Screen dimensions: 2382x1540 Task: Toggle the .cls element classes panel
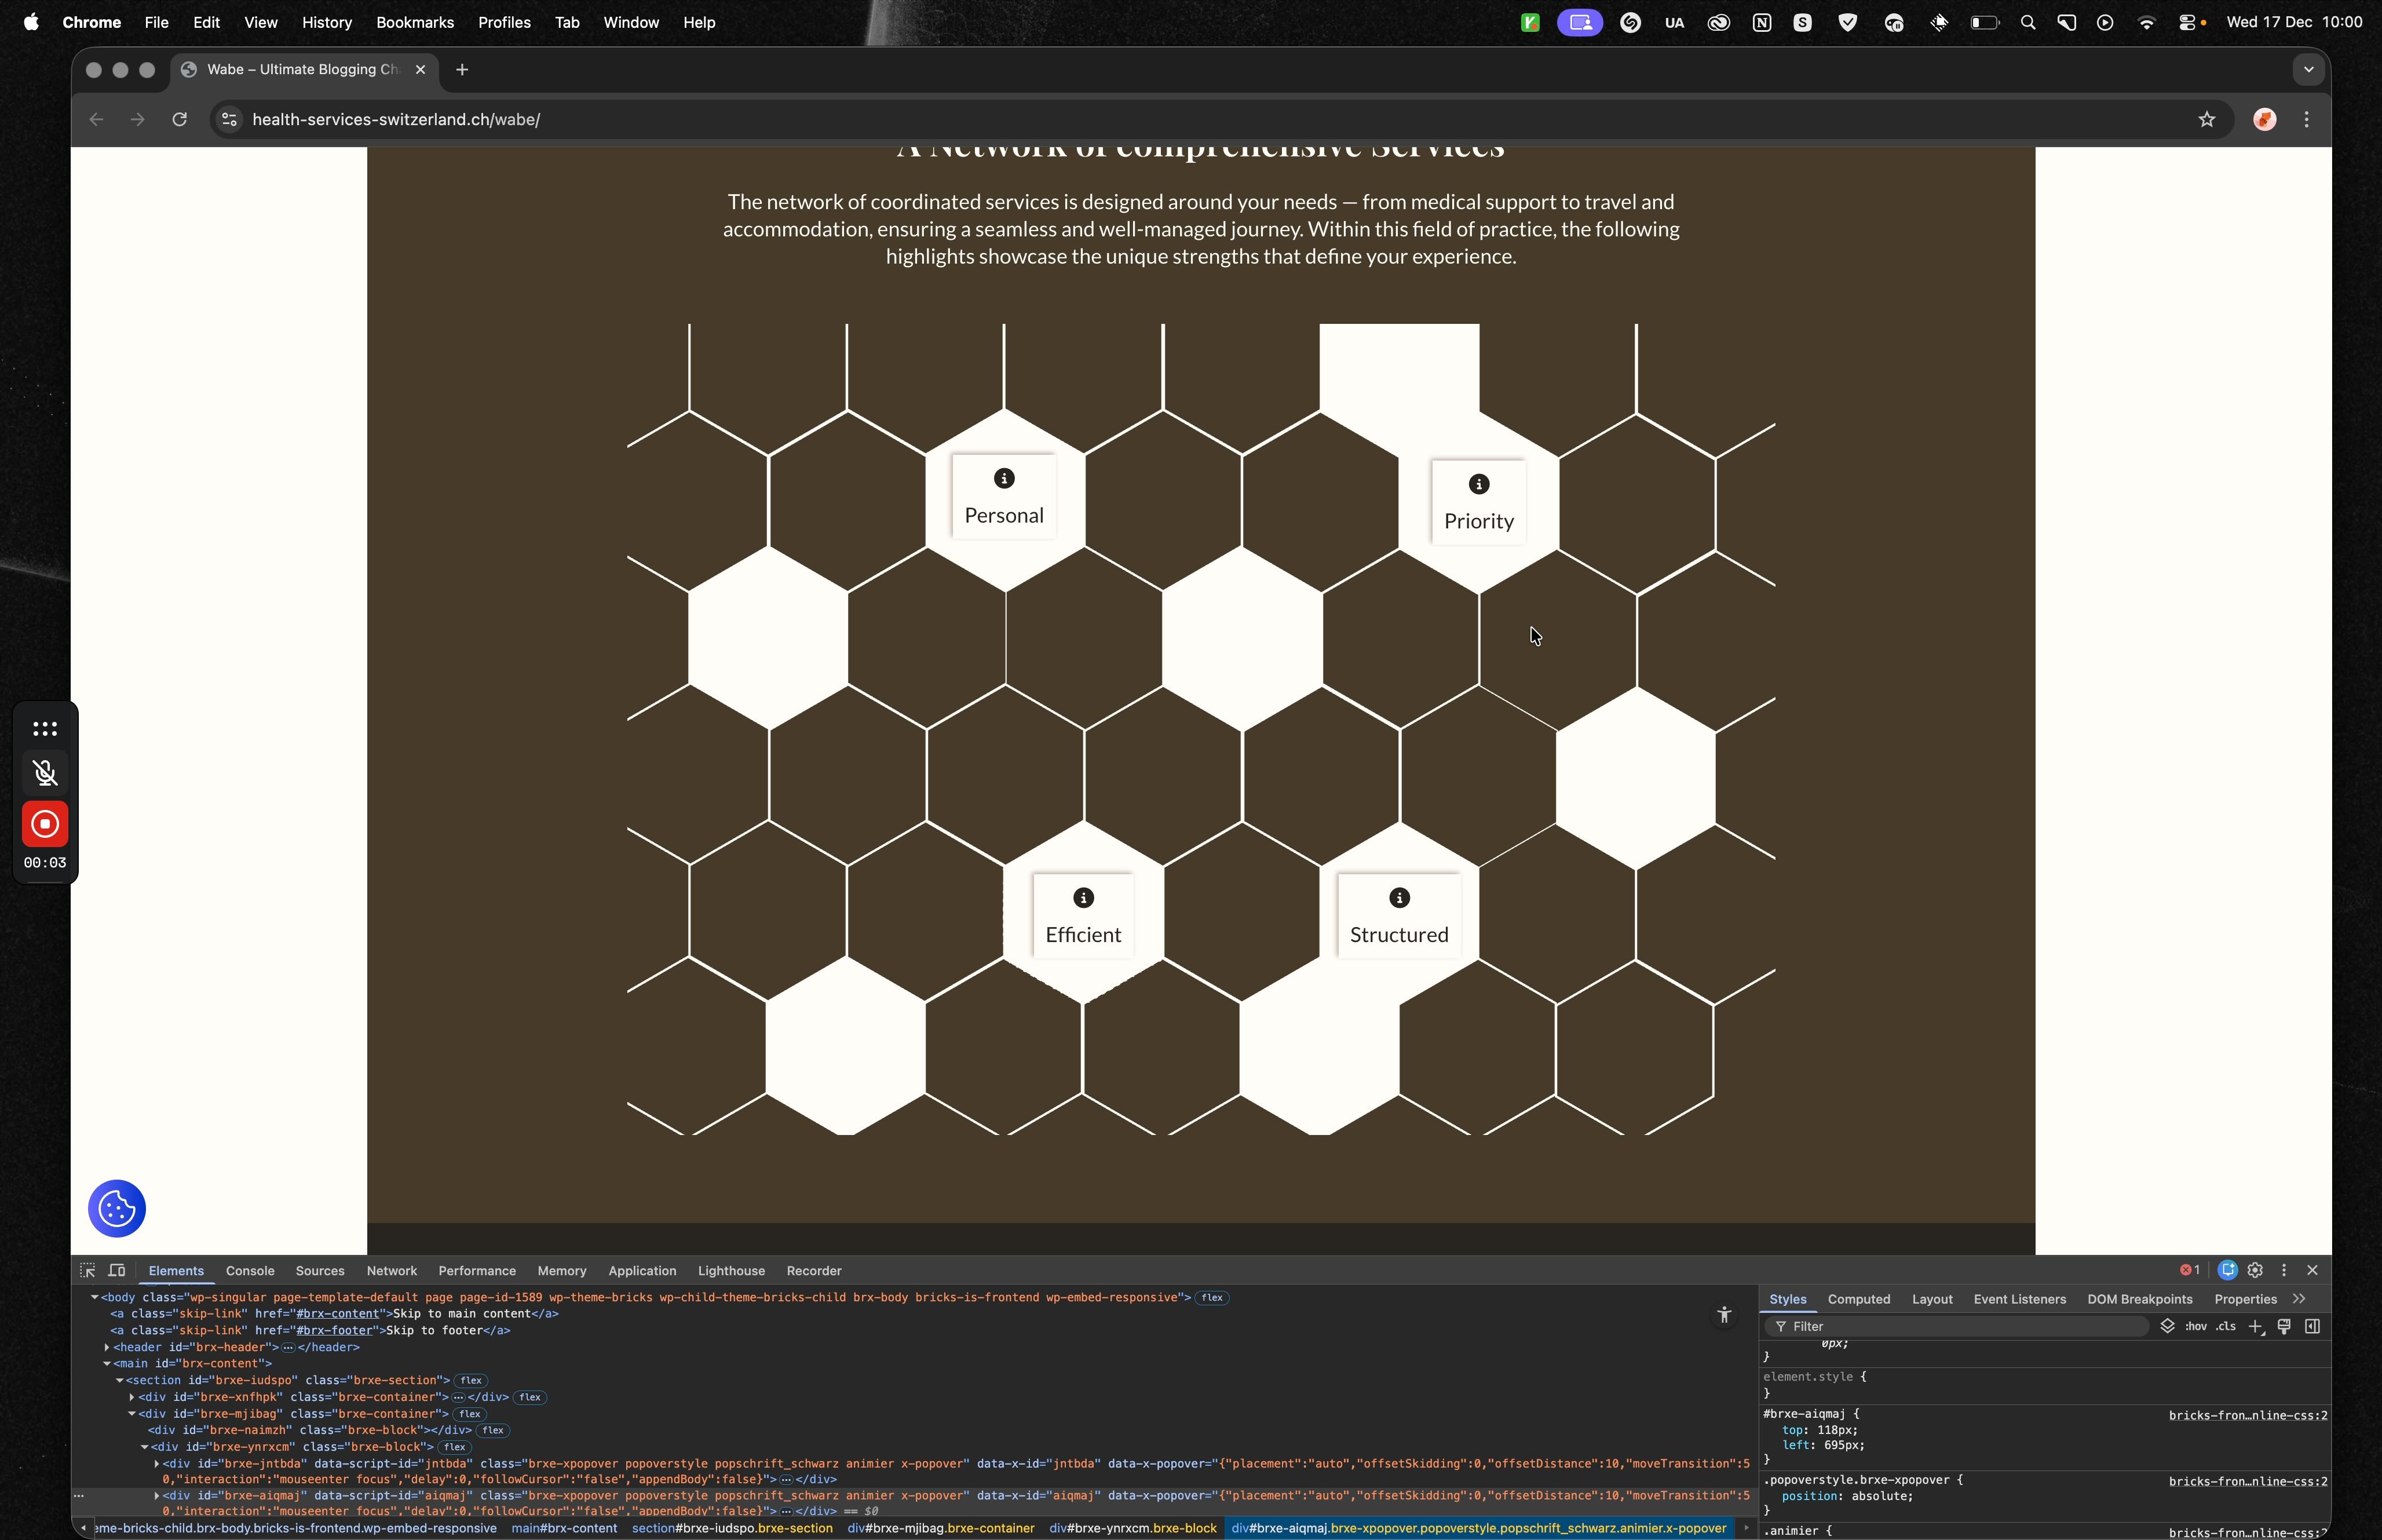2226,1326
